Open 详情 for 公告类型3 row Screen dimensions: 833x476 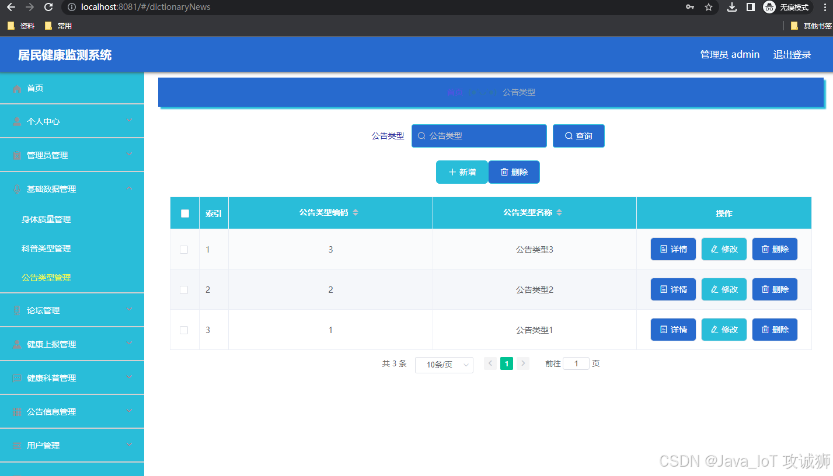(673, 249)
